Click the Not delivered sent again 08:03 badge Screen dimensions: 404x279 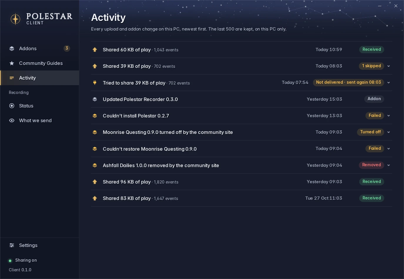[348, 82]
